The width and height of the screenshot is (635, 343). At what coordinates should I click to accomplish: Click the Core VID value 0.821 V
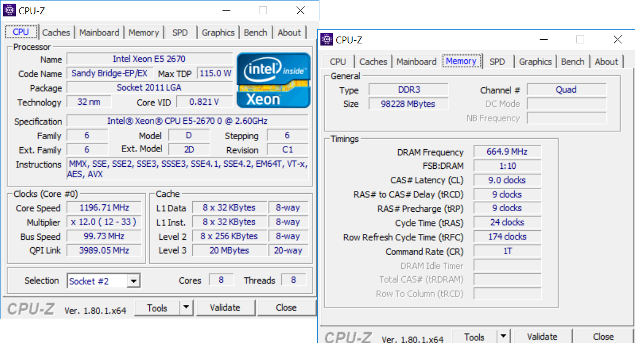click(x=204, y=102)
